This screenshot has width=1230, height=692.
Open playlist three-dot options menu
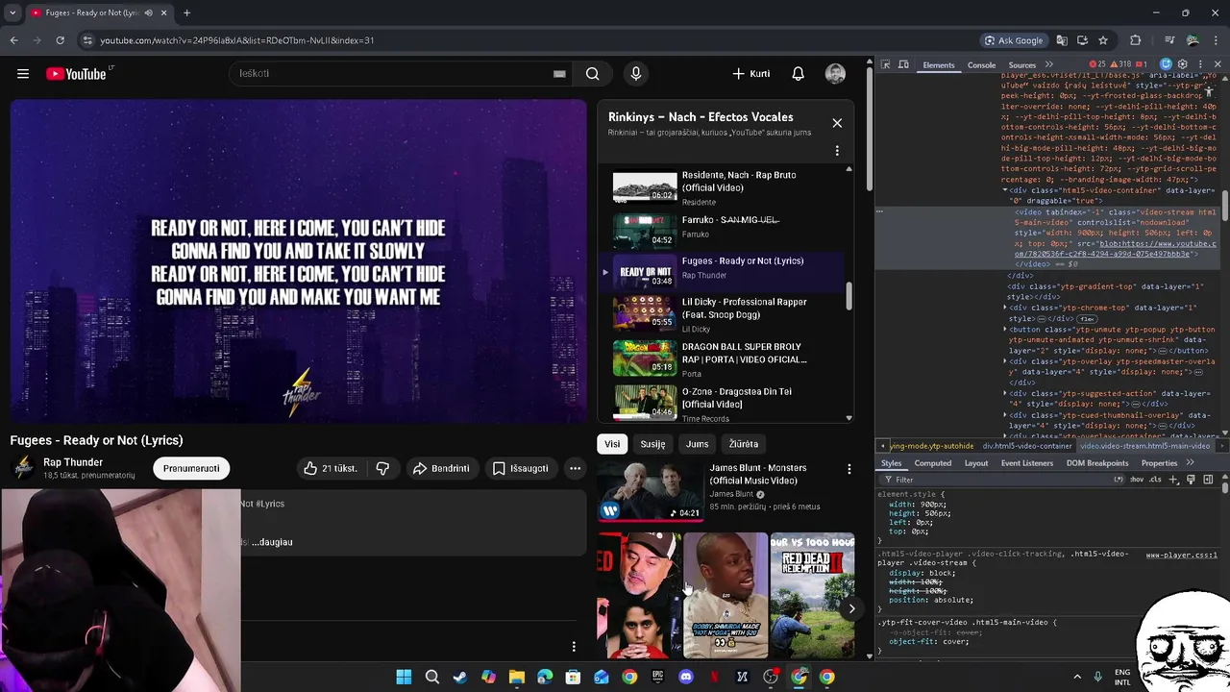click(x=837, y=151)
